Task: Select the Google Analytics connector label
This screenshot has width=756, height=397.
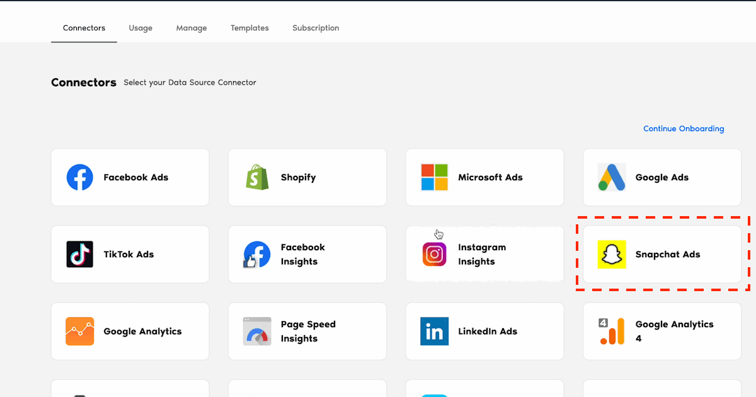Action: (142, 331)
